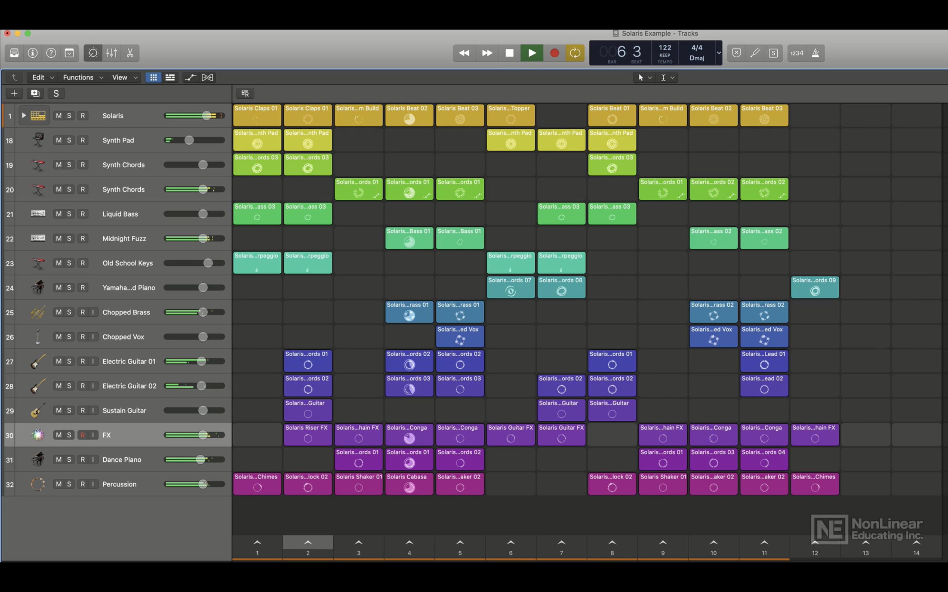Click the Fast Forward transport button
The height and width of the screenshot is (592, 948).
point(487,53)
